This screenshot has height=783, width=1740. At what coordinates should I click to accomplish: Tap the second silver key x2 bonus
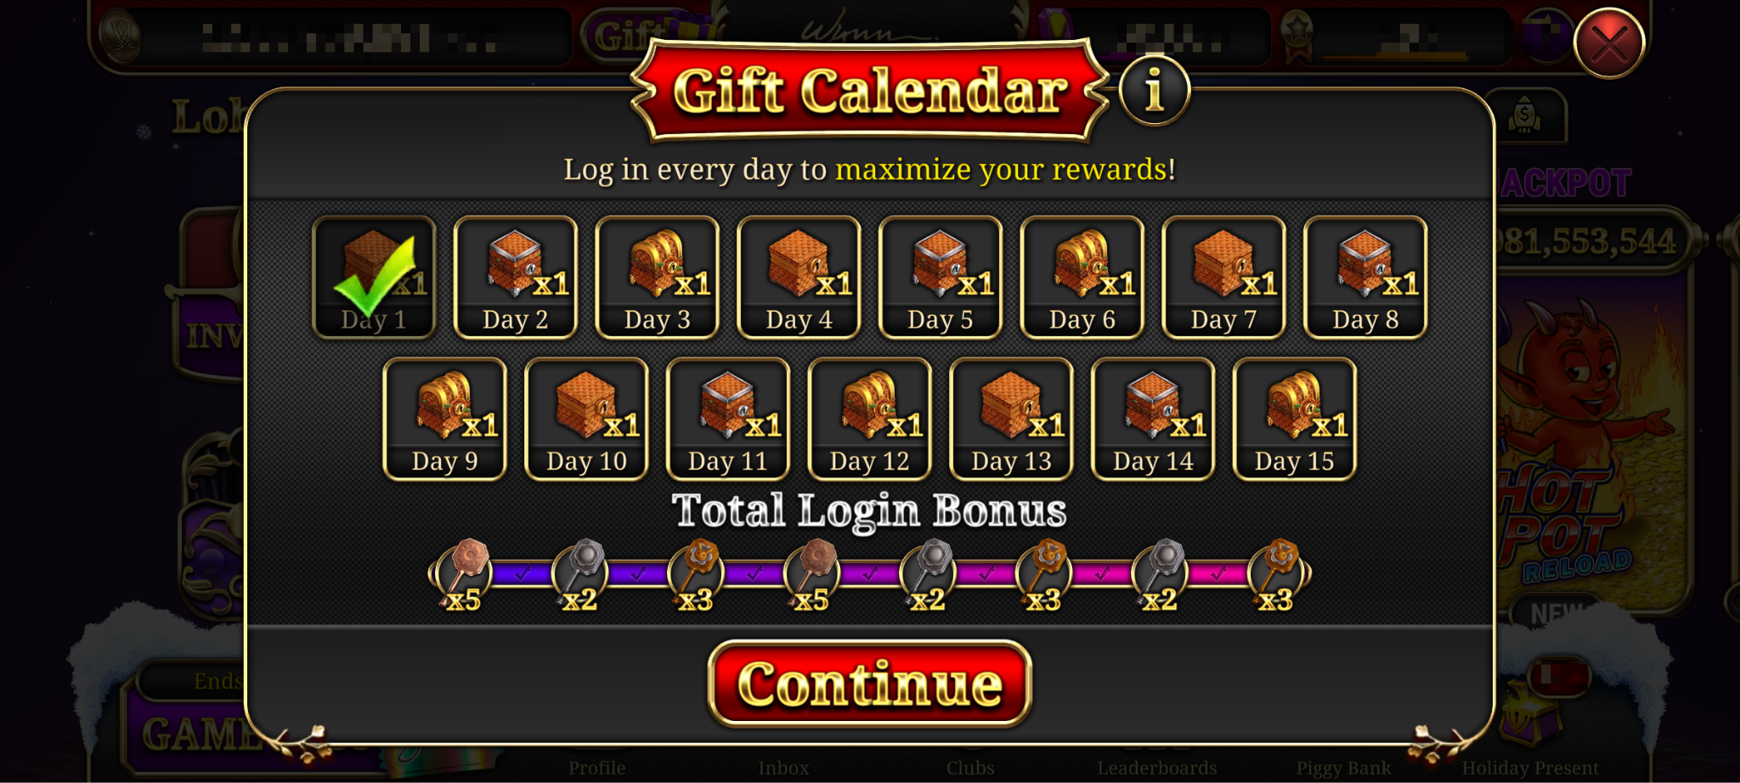pyautogui.click(x=928, y=575)
